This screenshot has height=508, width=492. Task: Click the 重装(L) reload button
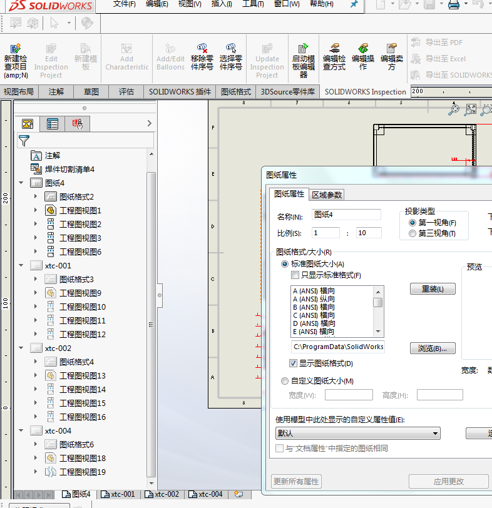pyautogui.click(x=433, y=288)
